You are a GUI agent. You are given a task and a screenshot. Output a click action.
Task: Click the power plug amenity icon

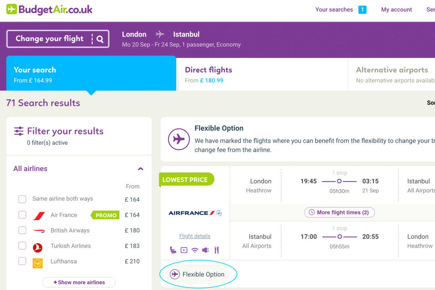coord(206,250)
